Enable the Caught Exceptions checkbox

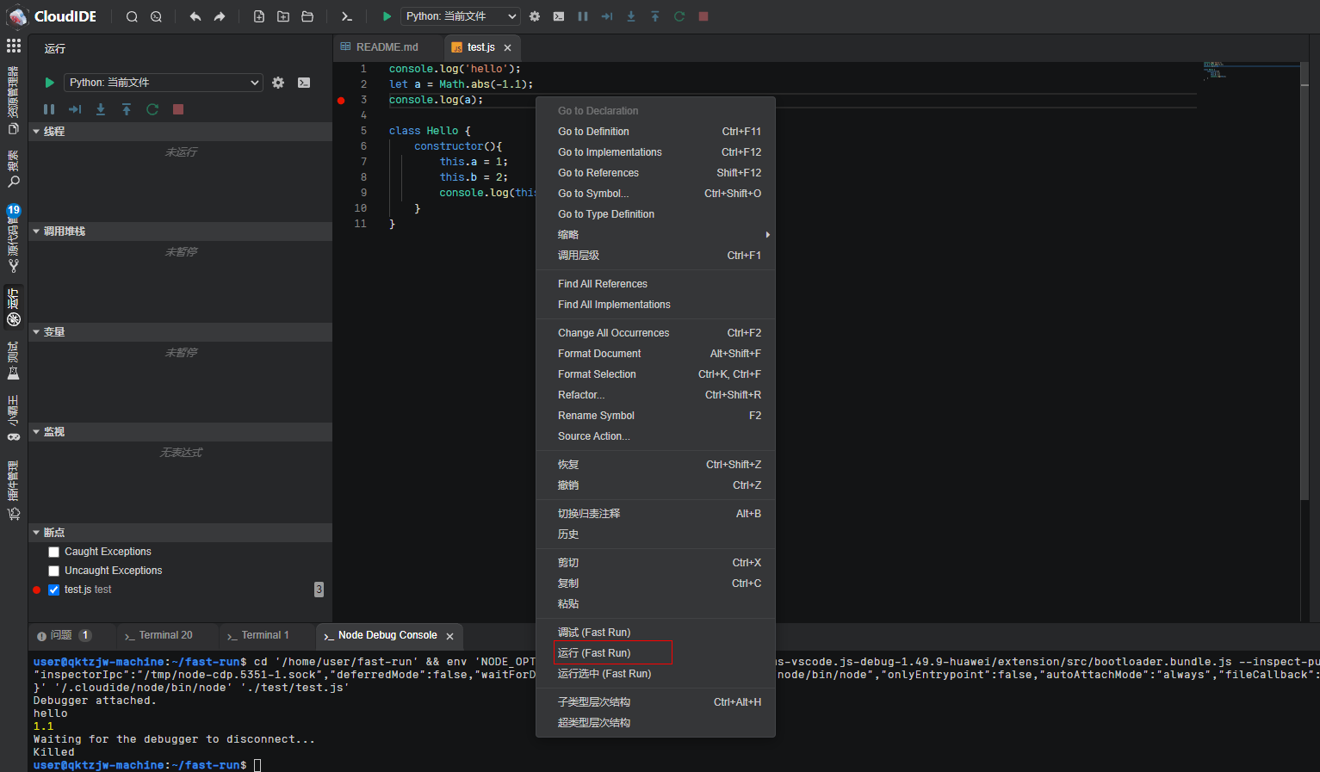tap(54, 552)
